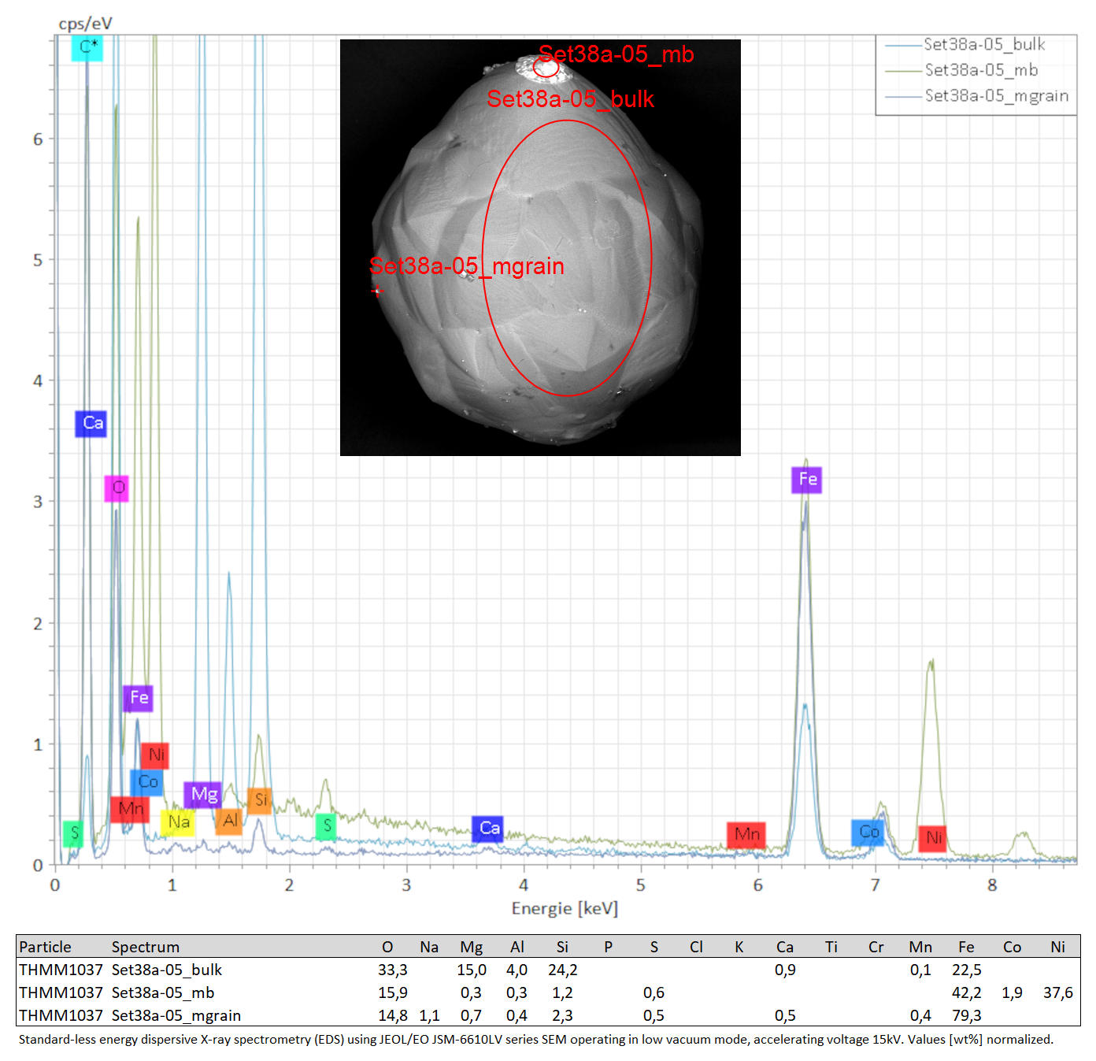Click the Spectrum column header in the table
Image resolution: width=1096 pixels, height=1061 pixels.
146,948
